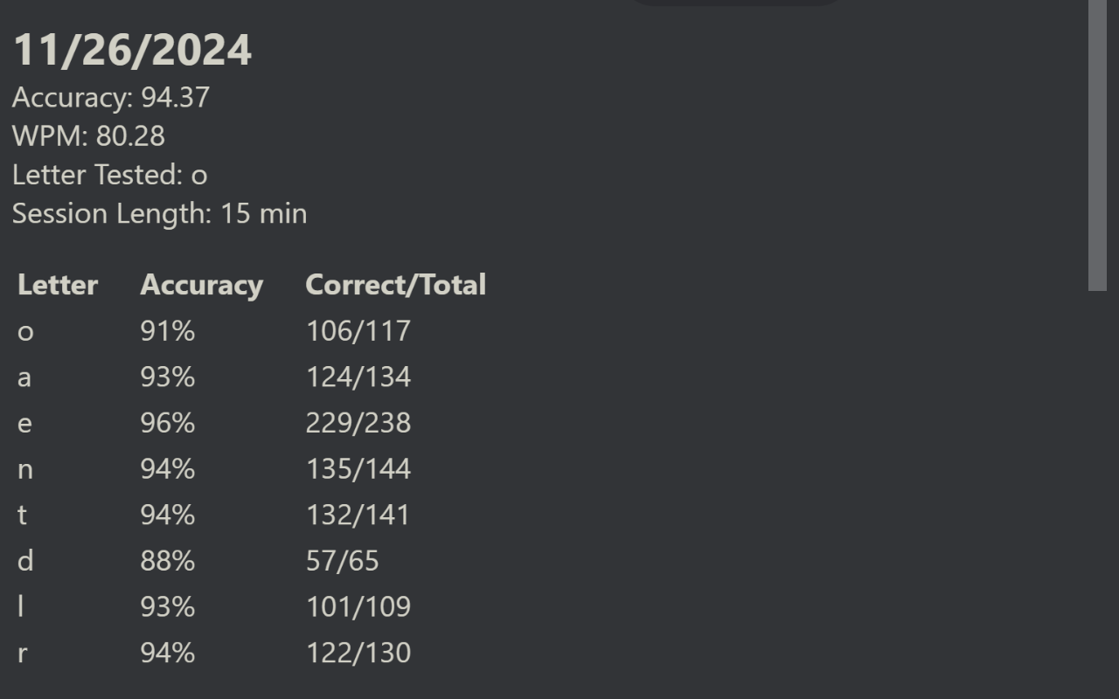Click the Correct/Total column header
The width and height of the screenshot is (1119, 699).
tap(395, 285)
